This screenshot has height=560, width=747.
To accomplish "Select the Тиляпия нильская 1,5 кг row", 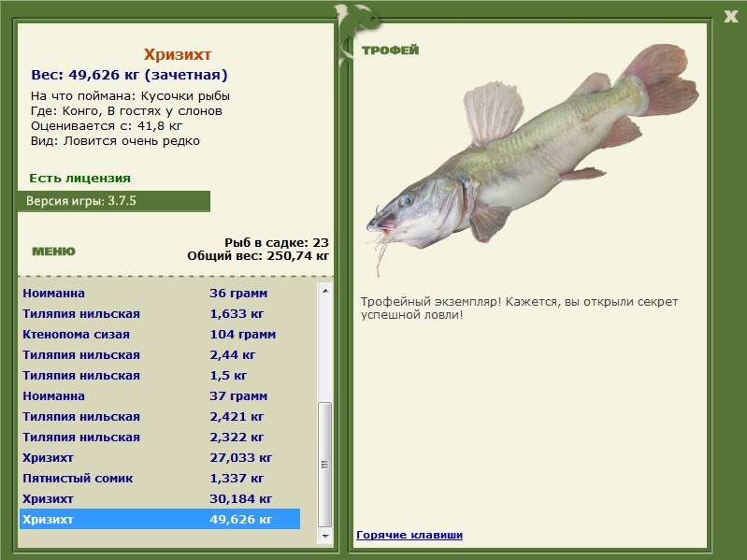I will (x=160, y=375).
